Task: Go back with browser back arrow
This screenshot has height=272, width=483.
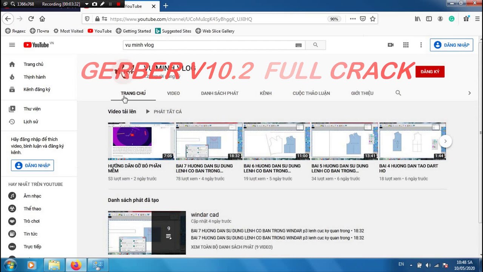Action: [x=8, y=19]
